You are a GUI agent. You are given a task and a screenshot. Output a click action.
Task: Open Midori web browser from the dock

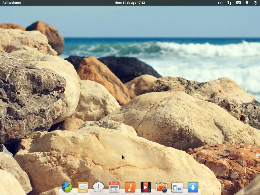click(67, 187)
